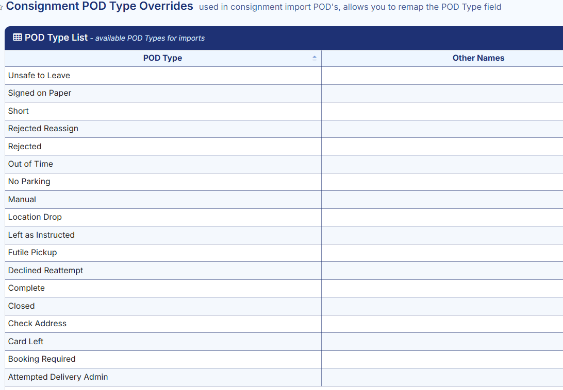This screenshot has width=563, height=390.
Task: Edit Other Names cell for Complete
Action: pyautogui.click(x=442, y=288)
